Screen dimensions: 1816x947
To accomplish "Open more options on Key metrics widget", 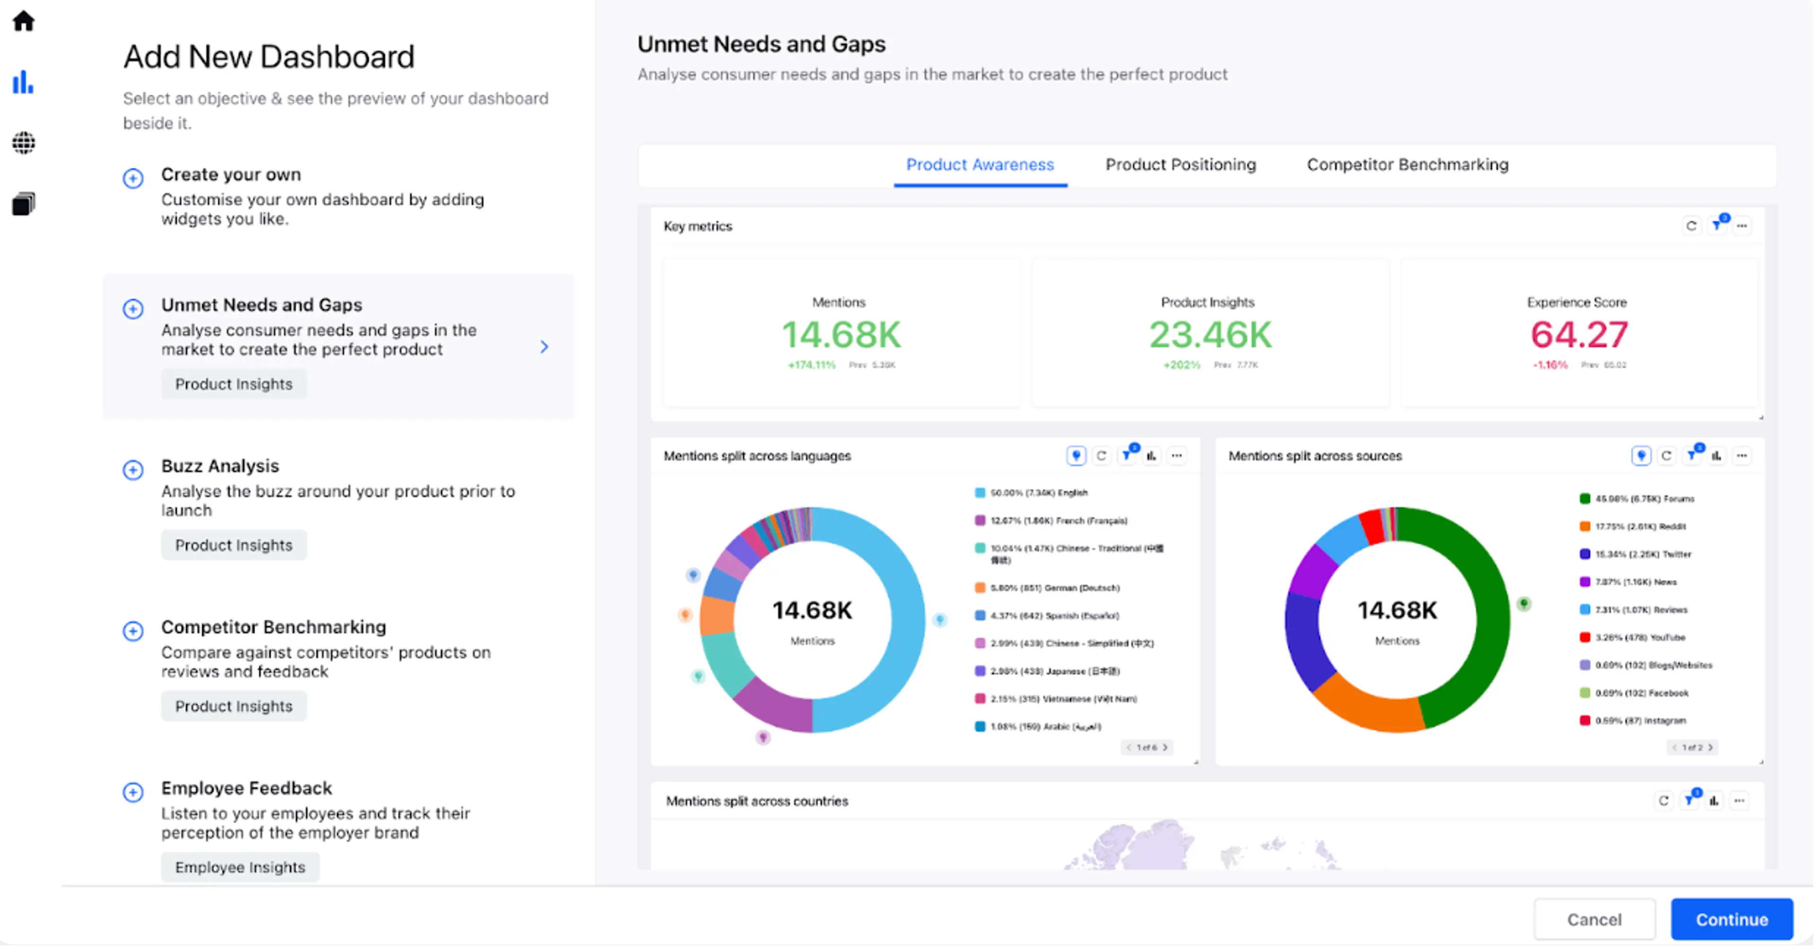I will (x=1742, y=226).
